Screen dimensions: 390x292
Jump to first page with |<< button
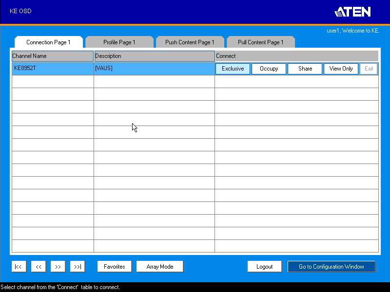[19, 266]
